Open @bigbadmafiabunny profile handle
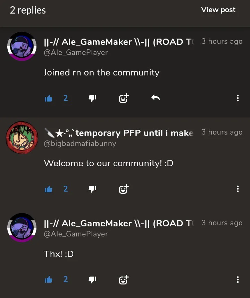The height and width of the screenshot is (298, 250). (x=80, y=144)
